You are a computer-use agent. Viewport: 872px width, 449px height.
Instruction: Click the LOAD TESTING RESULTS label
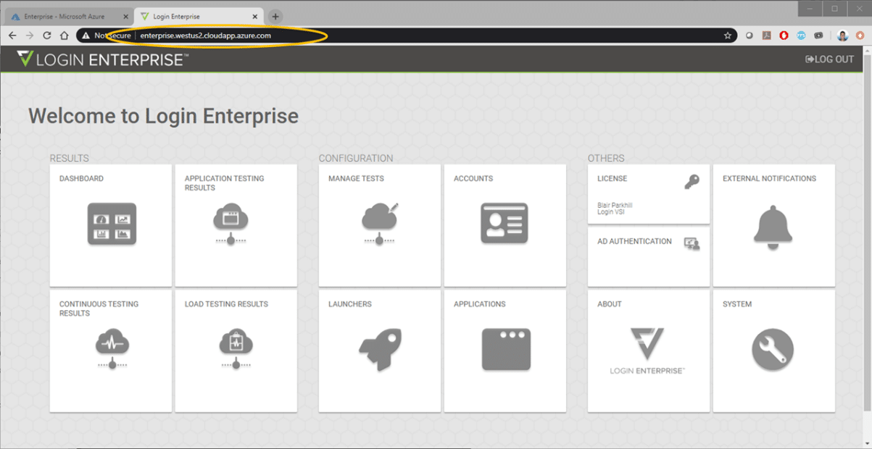226,304
